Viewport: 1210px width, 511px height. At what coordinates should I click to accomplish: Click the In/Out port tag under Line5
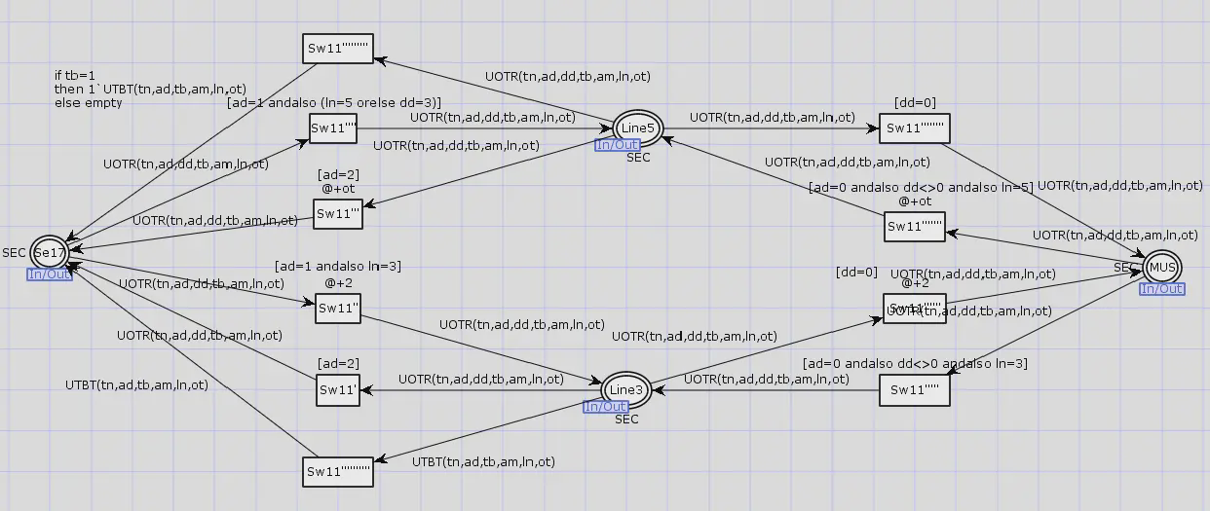click(x=617, y=145)
